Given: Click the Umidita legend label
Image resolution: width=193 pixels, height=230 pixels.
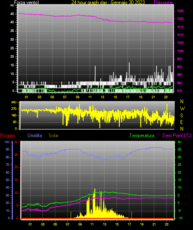Looking at the screenshot, I should coord(35,136).
